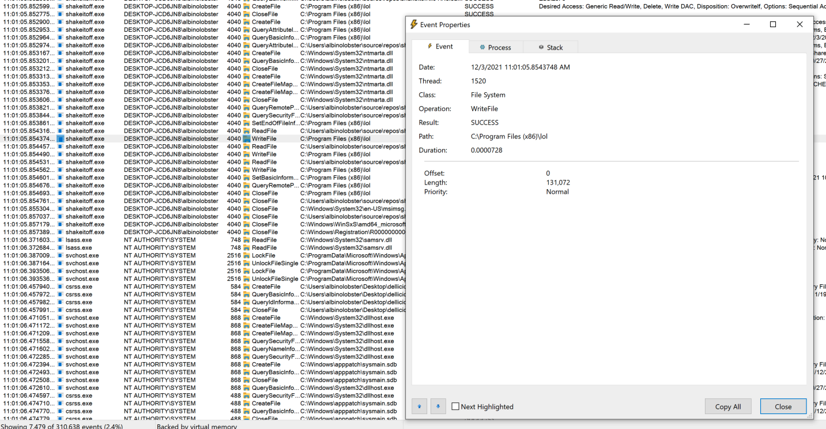Select the QueryNameInfo... row at 11:01:06.471602
Image resolution: width=826 pixels, height=429 pixels.
203,349
